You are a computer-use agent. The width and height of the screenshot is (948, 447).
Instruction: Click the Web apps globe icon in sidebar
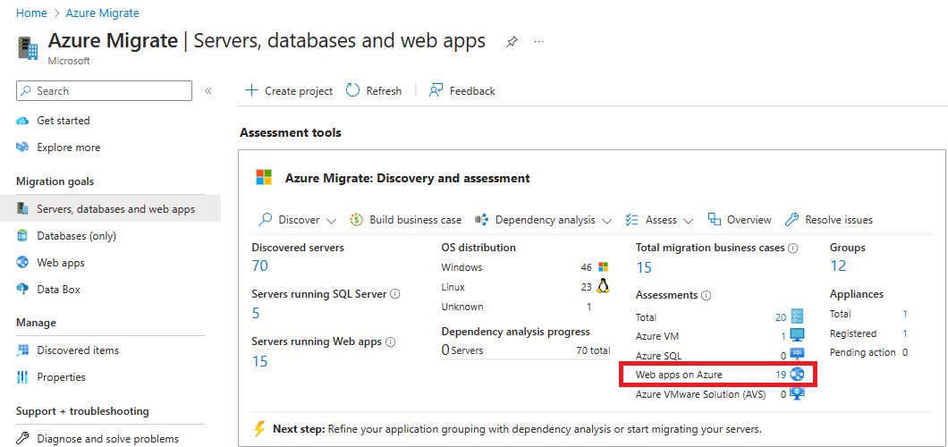coord(23,263)
